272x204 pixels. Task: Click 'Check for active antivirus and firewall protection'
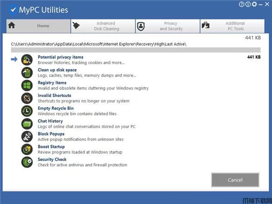(x=83, y=165)
